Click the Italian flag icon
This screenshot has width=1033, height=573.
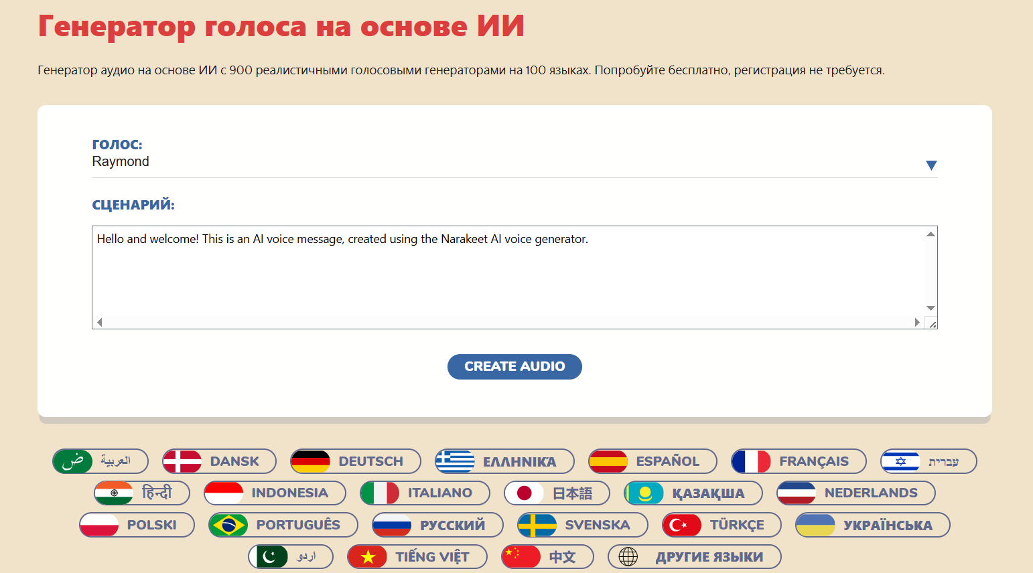[x=380, y=493]
